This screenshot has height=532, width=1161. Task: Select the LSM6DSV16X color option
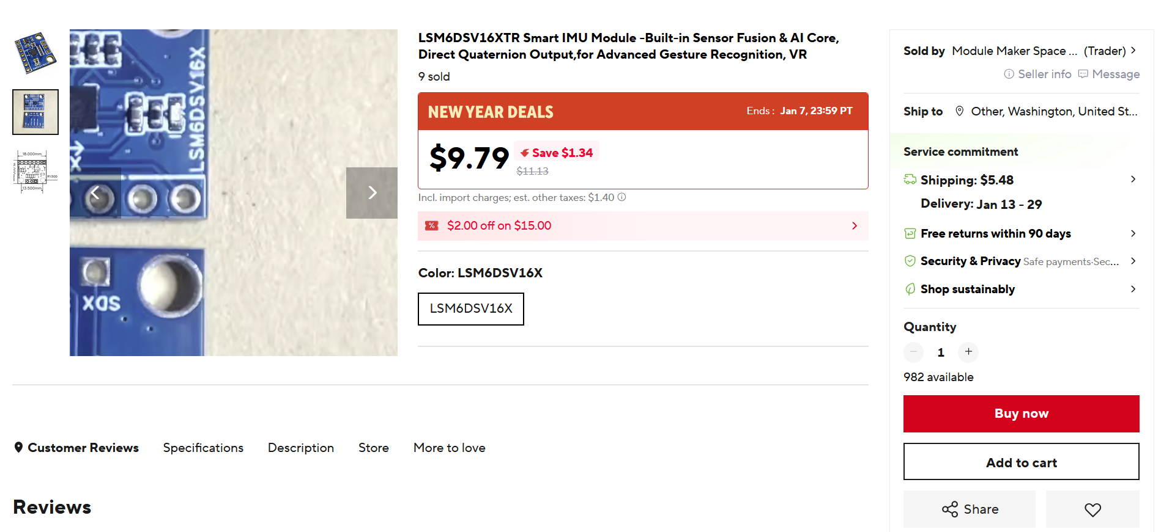tap(471, 309)
